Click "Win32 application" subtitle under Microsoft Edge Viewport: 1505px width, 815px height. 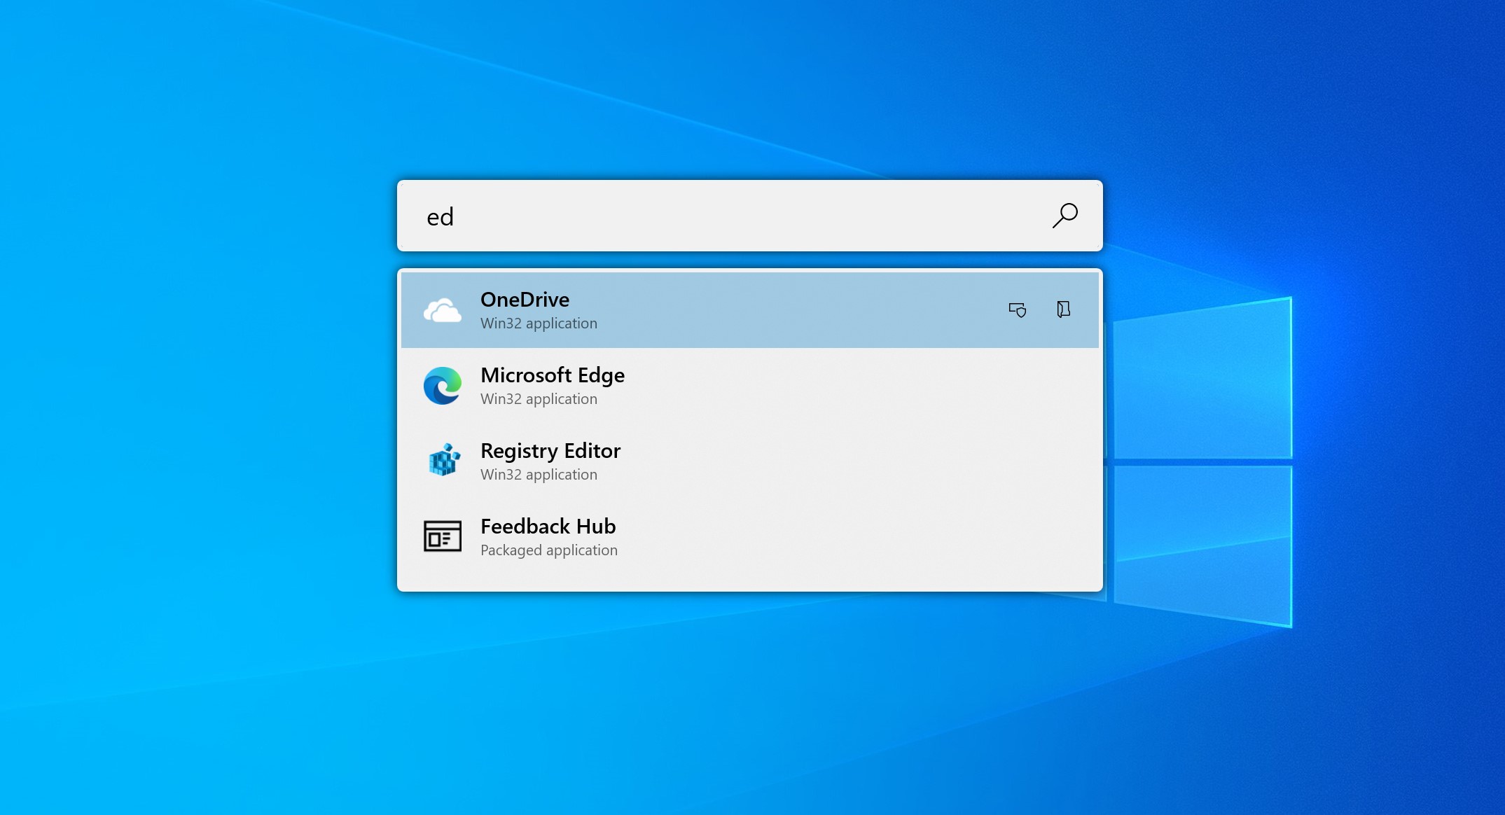pyautogui.click(x=539, y=399)
